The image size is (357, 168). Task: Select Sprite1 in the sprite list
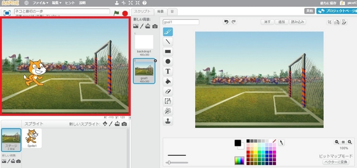pyautogui.click(x=32, y=138)
